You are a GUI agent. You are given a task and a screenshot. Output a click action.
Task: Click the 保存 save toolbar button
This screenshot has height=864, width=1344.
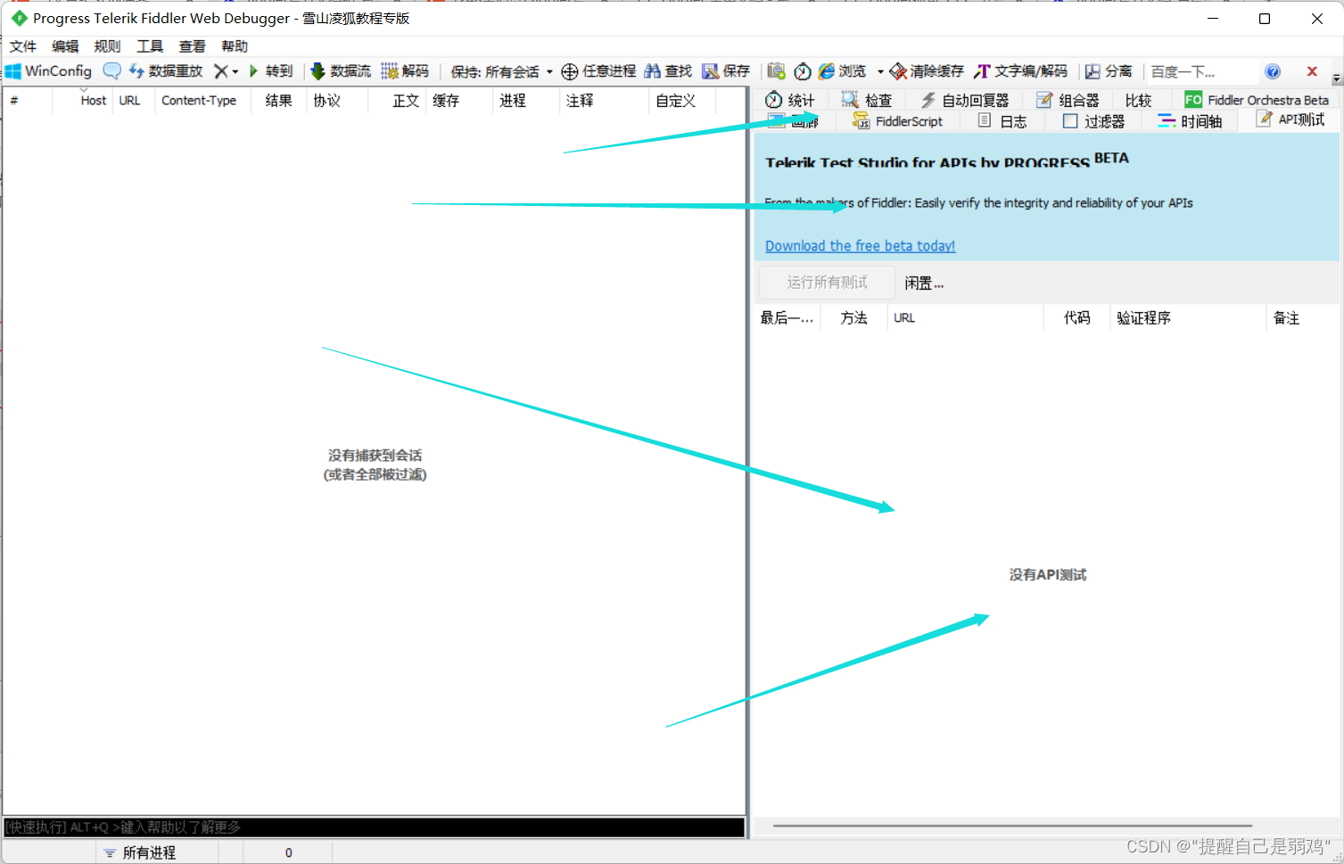pos(726,71)
